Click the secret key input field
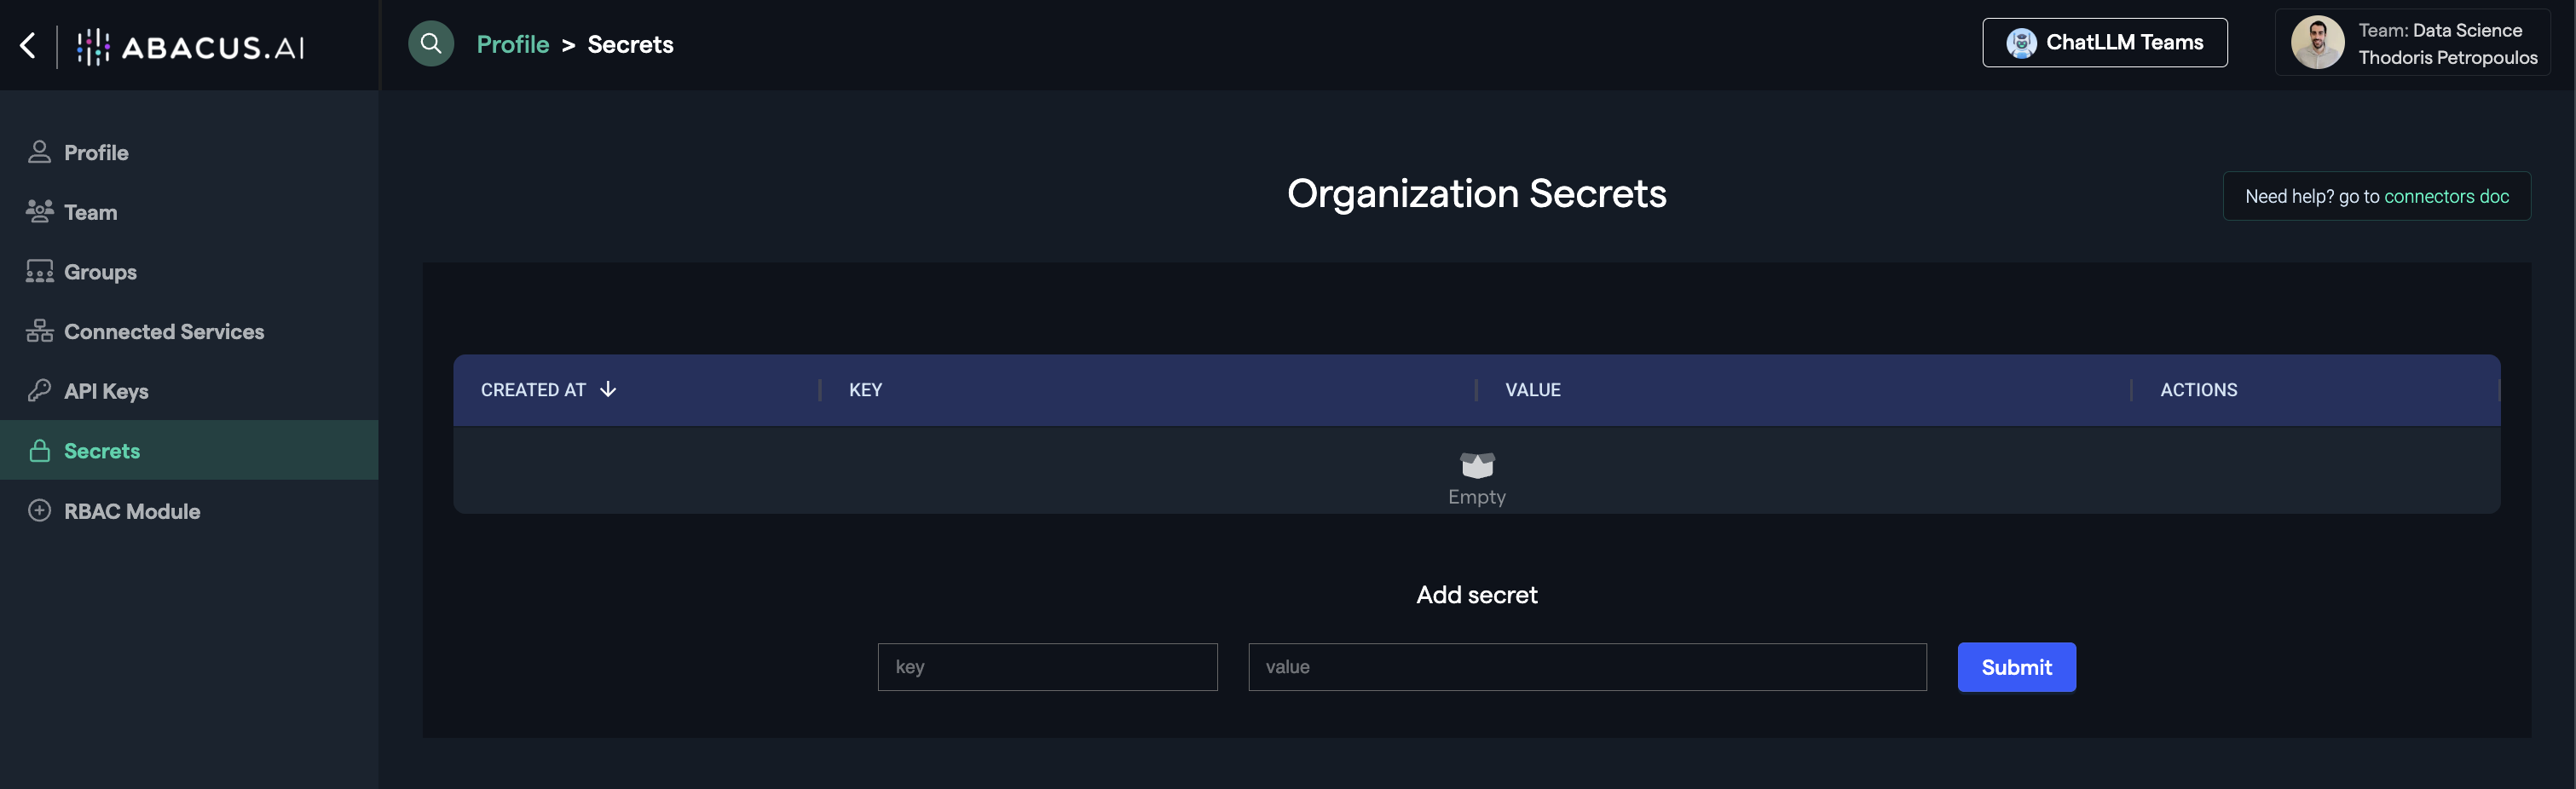The image size is (2576, 789). tap(1047, 667)
